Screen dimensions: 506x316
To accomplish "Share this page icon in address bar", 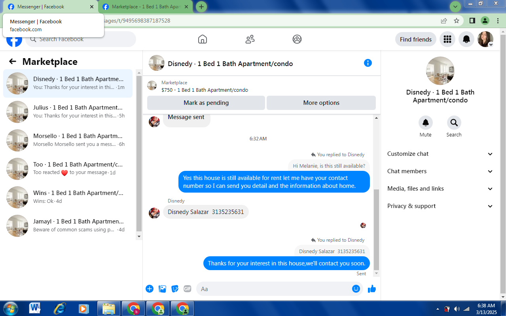I will 444,21.
